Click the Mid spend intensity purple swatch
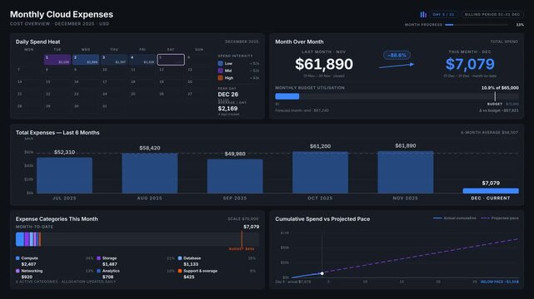The height and width of the screenshot is (299, 534). point(220,71)
